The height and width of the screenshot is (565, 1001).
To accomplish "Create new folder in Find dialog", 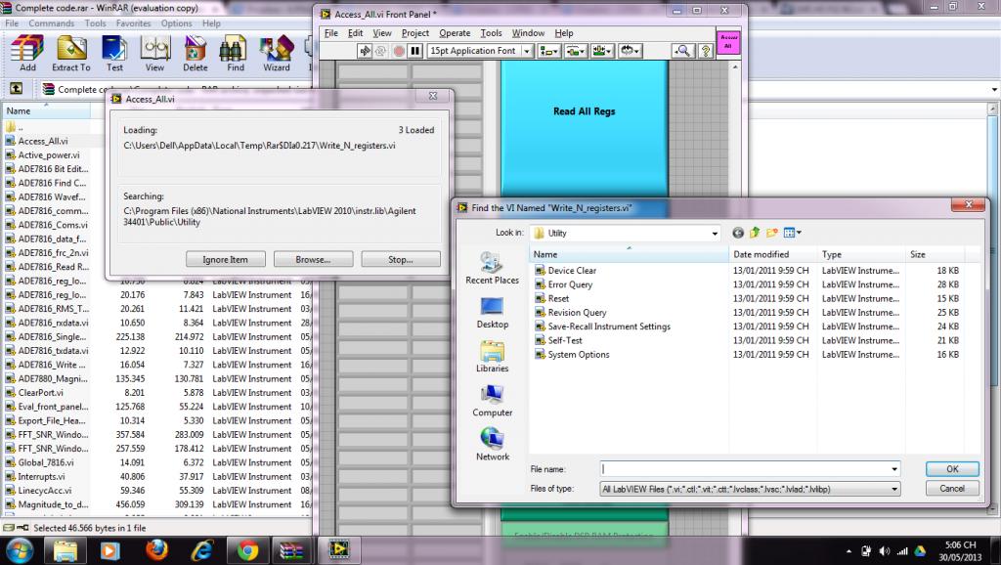I will point(772,233).
